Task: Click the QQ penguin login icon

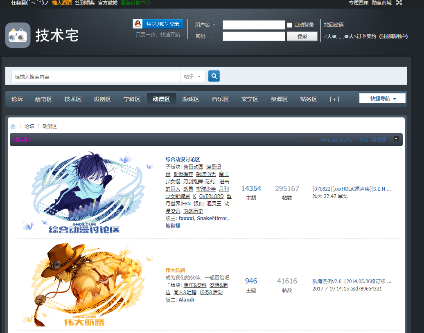Action: [138, 24]
